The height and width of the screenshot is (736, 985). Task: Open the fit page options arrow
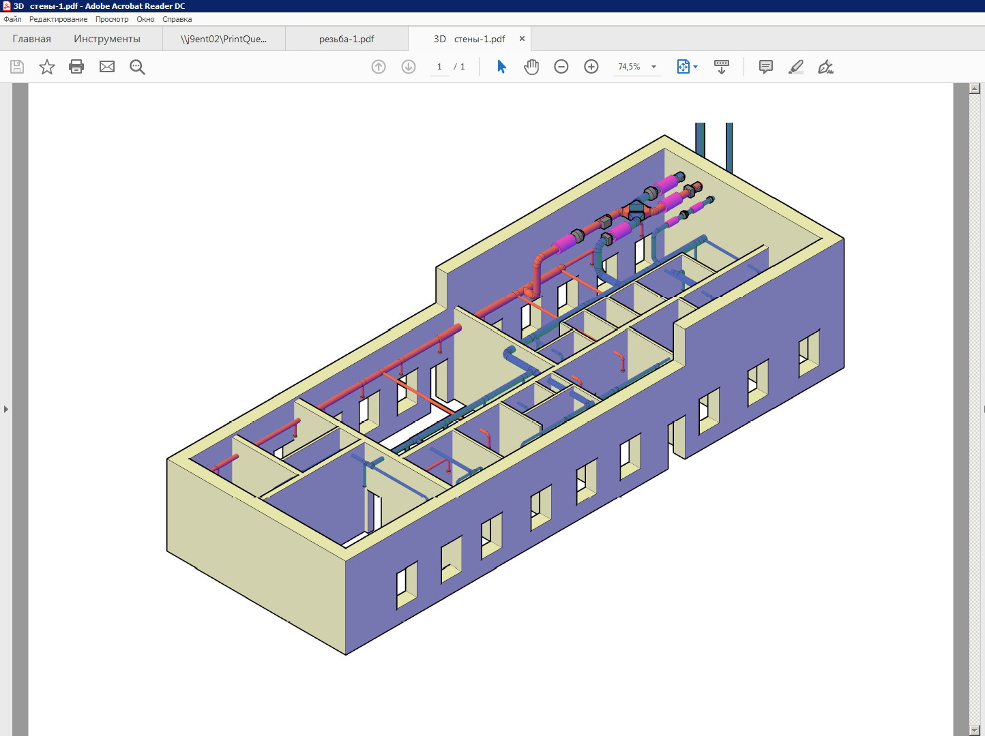click(x=696, y=67)
